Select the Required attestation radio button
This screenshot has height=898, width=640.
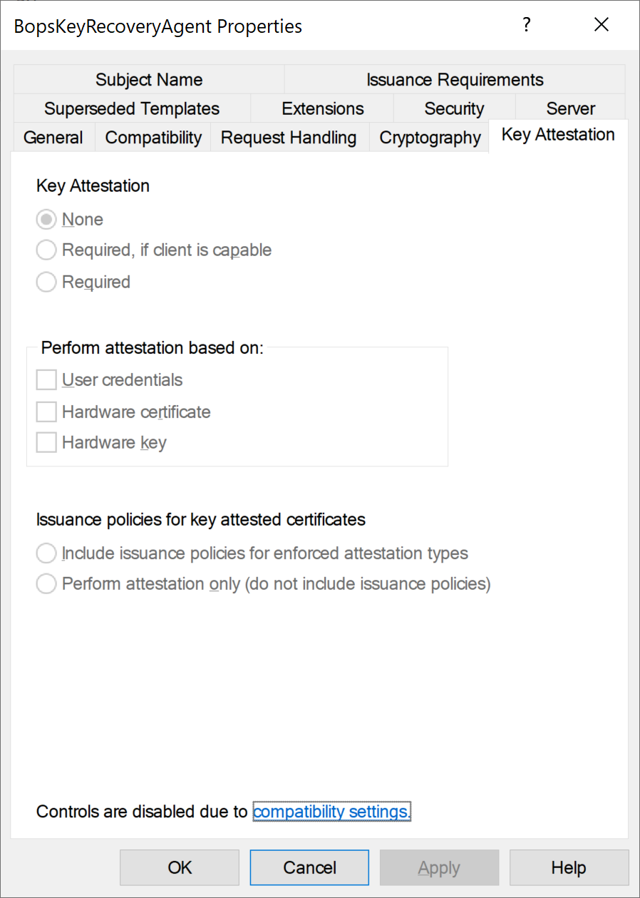[x=46, y=282]
